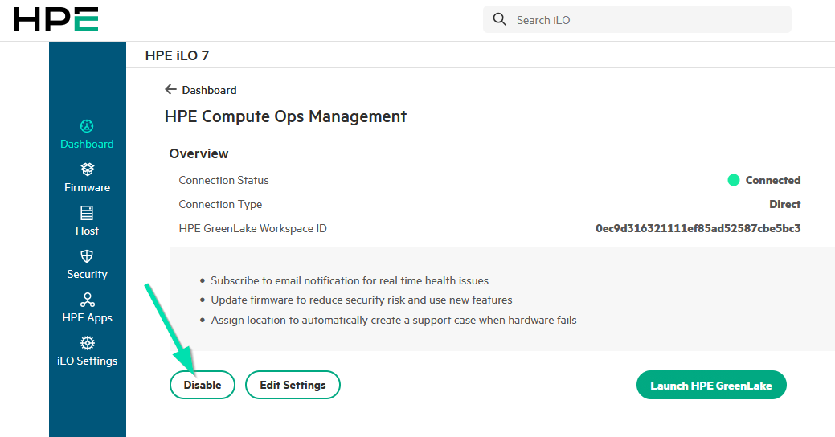Viewport: 835px width, 437px height.
Task: Open the Host sidebar icon
Action: (x=87, y=213)
